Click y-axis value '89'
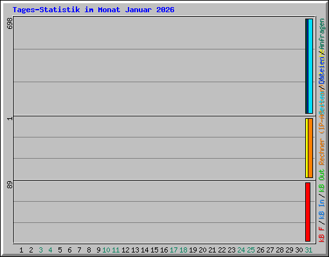The width and height of the screenshot is (329, 257). (x=10, y=185)
